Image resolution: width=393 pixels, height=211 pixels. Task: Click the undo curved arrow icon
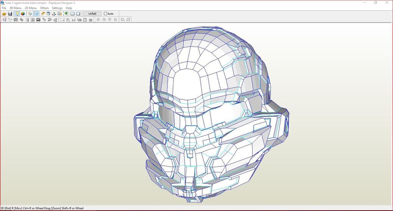[x=50, y=20]
